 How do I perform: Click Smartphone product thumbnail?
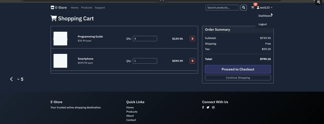(x=60, y=61)
